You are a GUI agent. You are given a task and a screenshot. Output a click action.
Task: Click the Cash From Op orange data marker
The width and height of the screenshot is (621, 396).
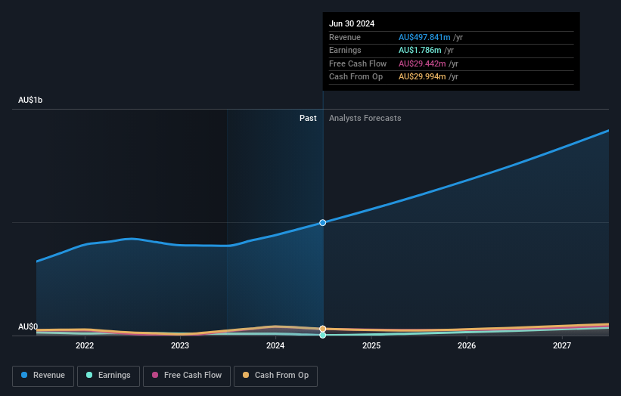(x=323, y=329)
